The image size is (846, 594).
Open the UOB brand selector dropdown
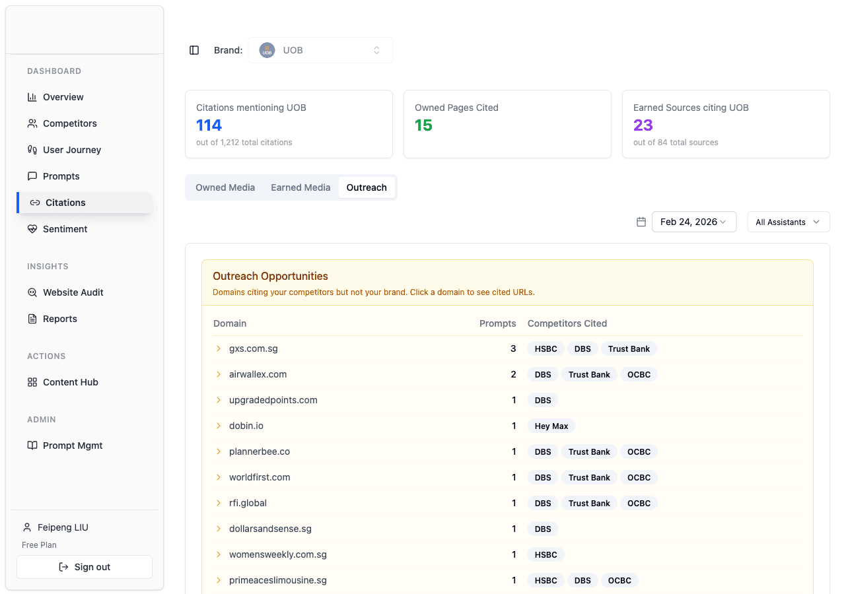pos(320,50)
